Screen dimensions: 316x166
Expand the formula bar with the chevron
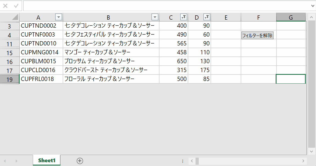(312, 6)
